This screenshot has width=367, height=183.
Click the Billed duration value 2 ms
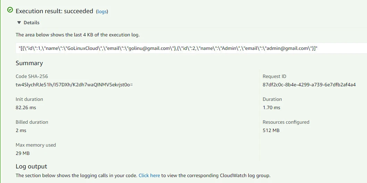click(21, 130)
